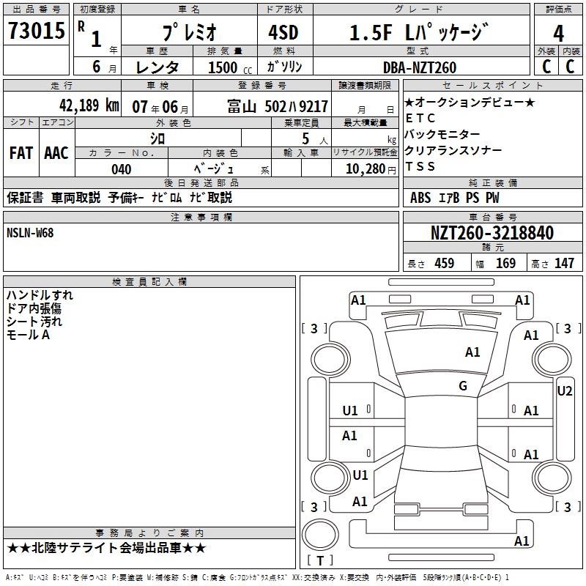
Task: Click the TSS sales point
Action: 420,166
